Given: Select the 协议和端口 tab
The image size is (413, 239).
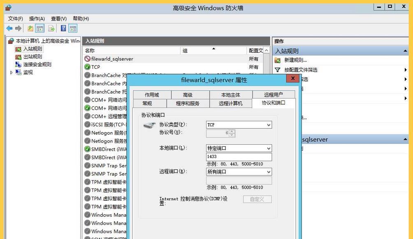Looking at the screenshot, I should [274, 103].
